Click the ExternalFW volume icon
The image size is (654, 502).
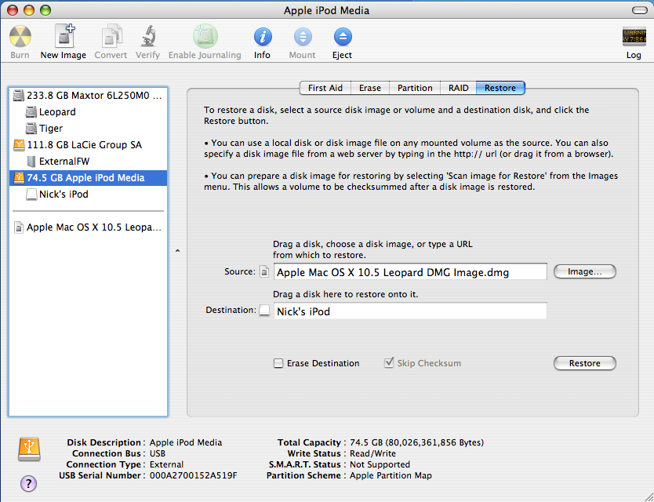(x=31, y=161)
